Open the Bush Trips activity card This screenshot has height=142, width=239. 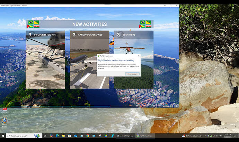[x=134, y=59]
